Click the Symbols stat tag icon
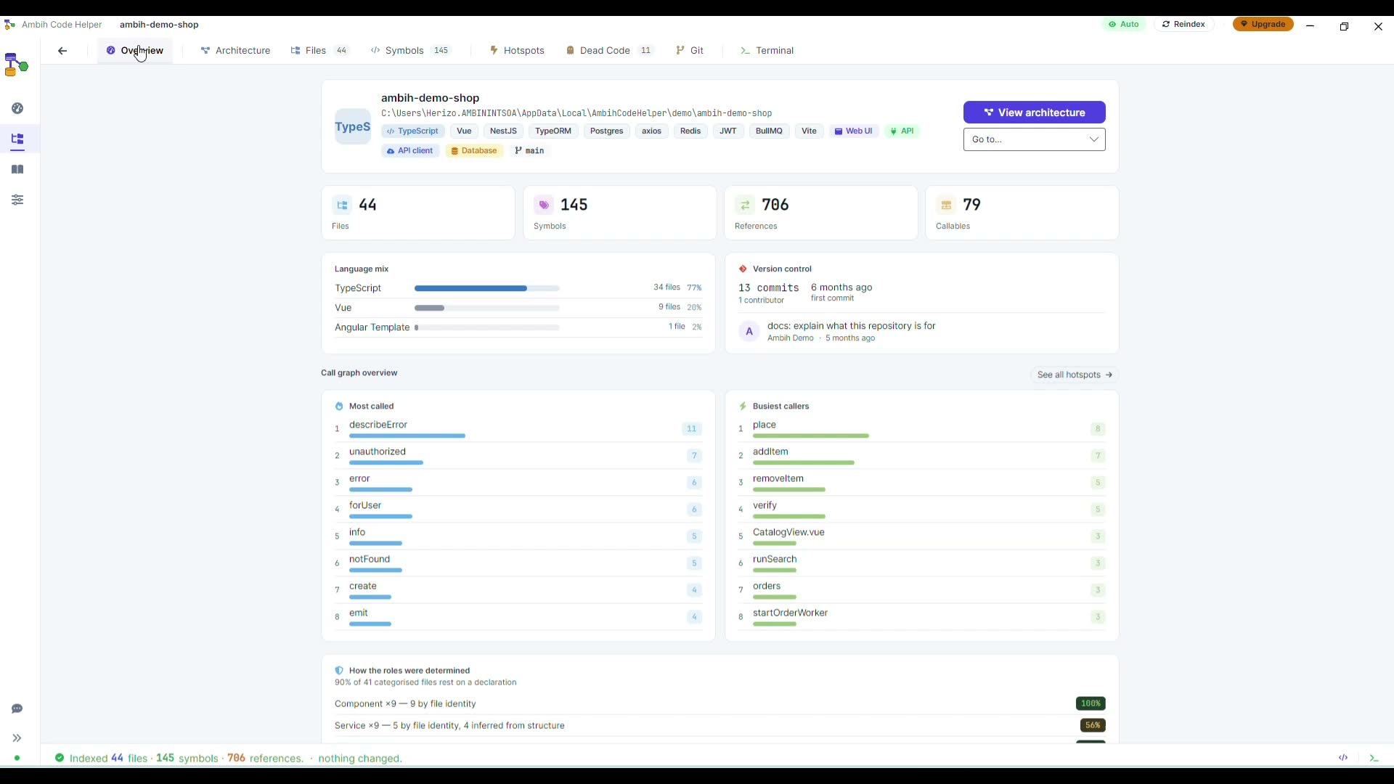1394x784 pixels. tap(544, 205)
